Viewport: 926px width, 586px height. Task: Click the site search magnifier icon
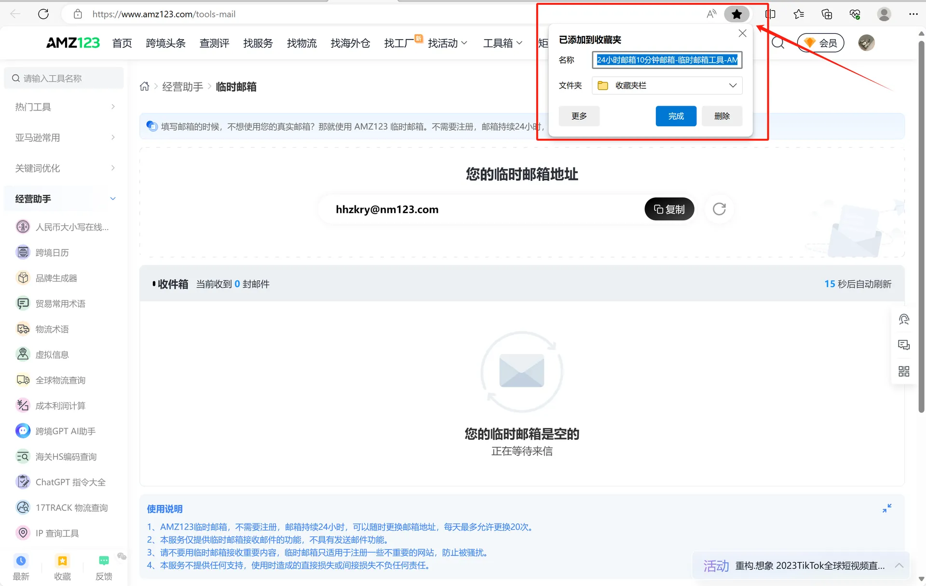click(777, 43)
